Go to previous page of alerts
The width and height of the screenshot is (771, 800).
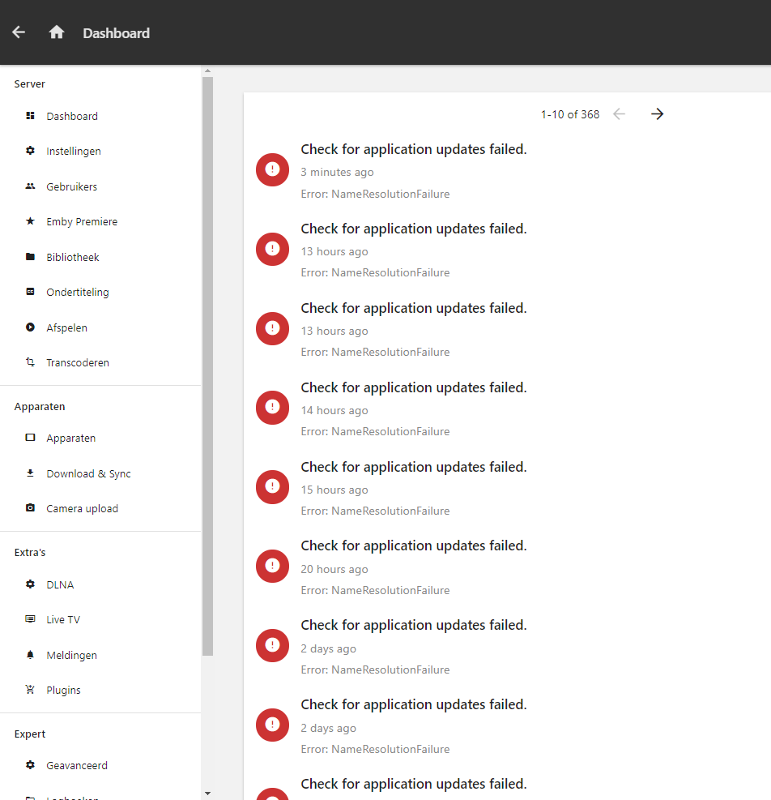pyautogui.click(x=619, y=114)
